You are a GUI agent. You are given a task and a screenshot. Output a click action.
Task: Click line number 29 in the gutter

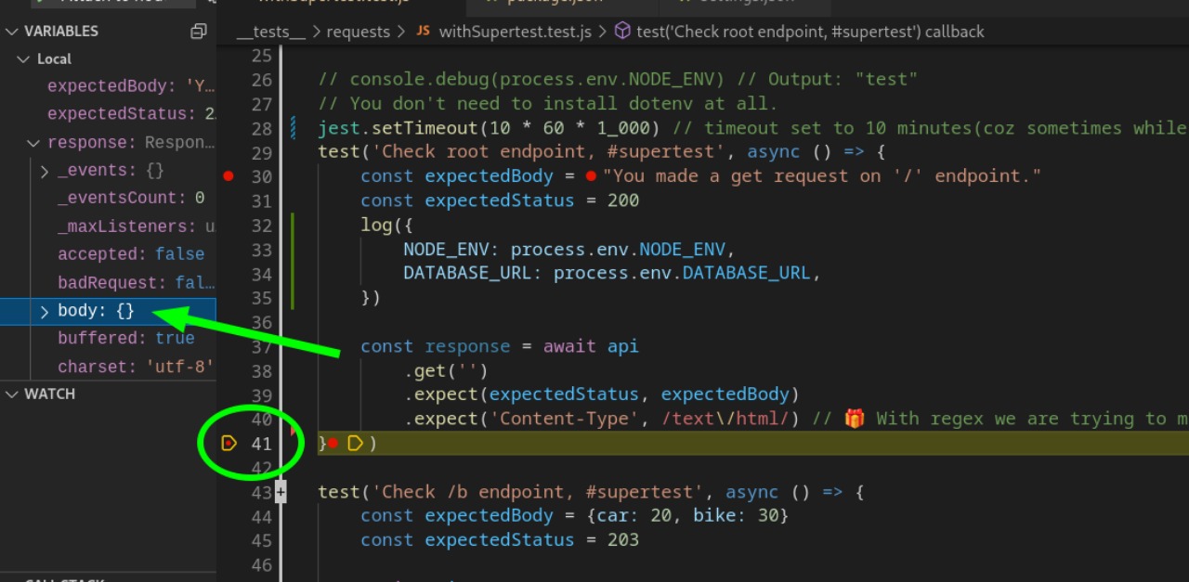[262, 152]
